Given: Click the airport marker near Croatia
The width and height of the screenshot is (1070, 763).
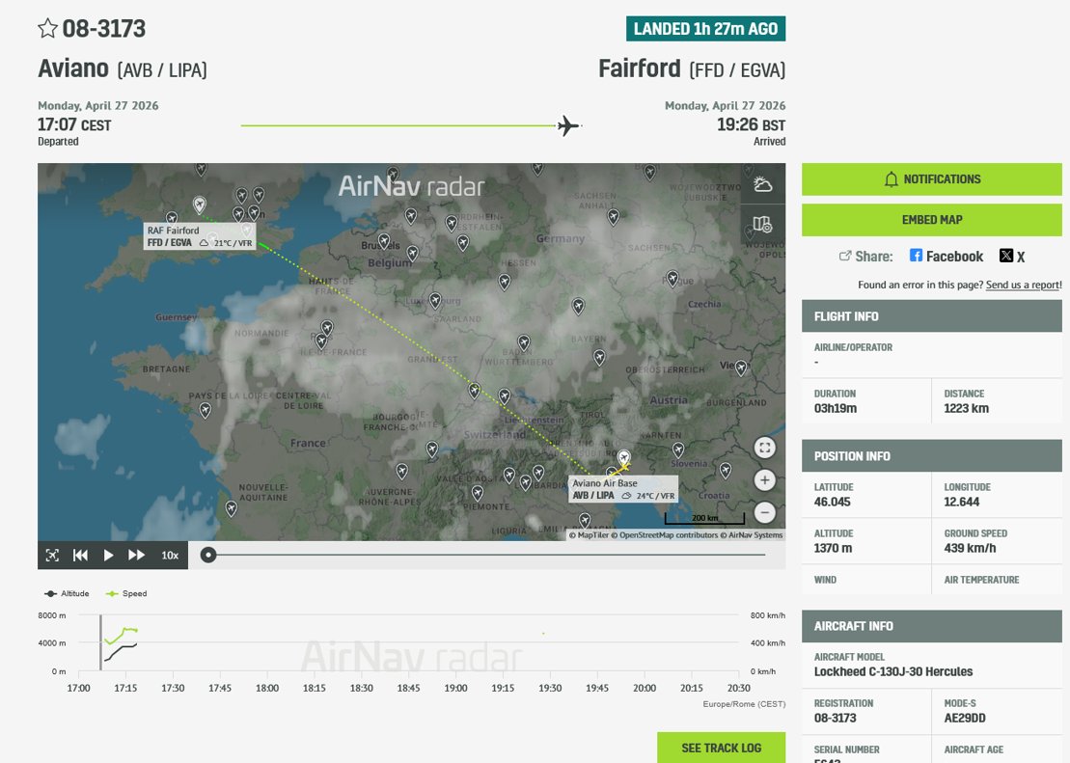Looking at the screenshot, I should tap(726, 470).
